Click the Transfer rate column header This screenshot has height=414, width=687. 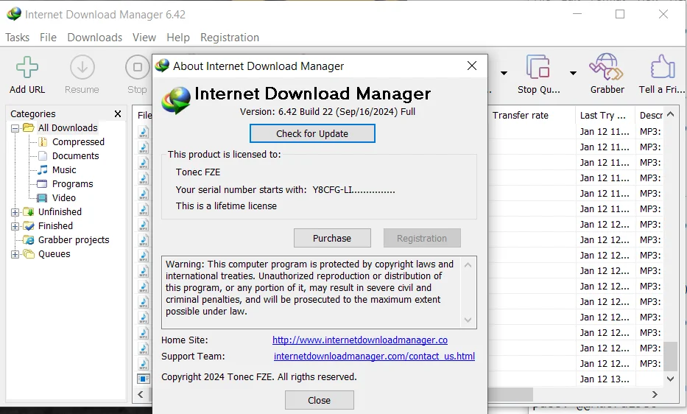(x=532, y=116)
